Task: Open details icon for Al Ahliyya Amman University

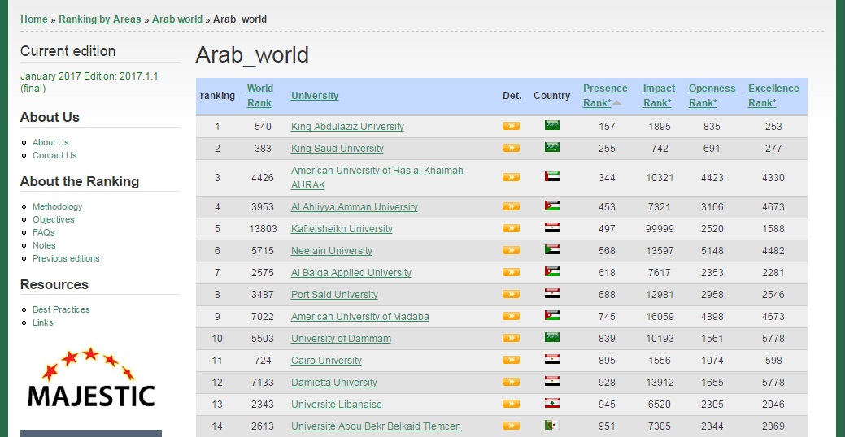Action: click(x=511, y=206)
